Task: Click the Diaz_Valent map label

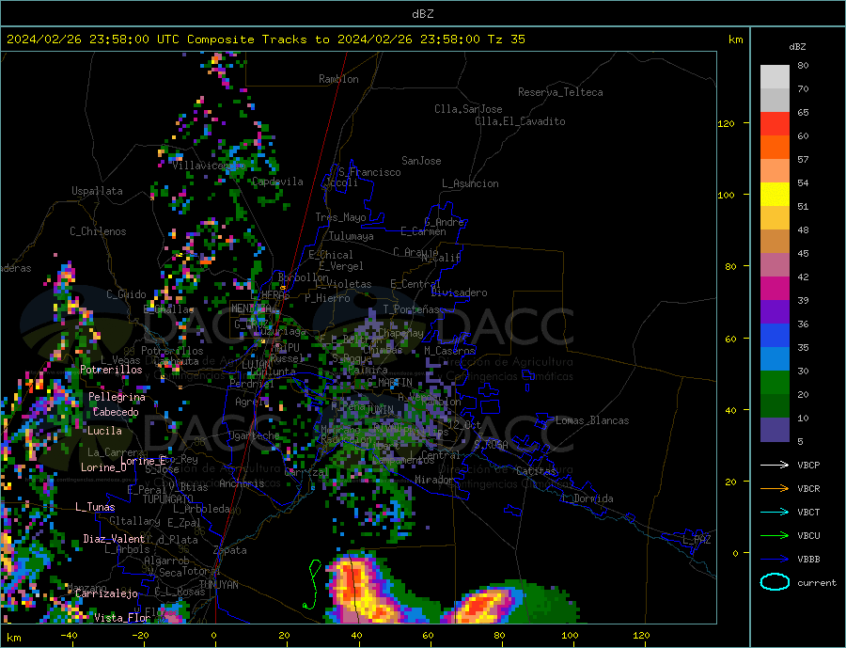Action: [114, 539]
